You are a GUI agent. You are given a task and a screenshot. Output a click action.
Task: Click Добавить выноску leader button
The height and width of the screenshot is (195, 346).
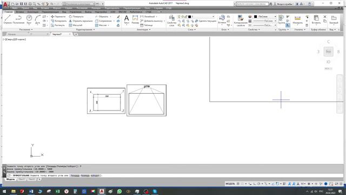pyautogui.click(x=152, y=21)
